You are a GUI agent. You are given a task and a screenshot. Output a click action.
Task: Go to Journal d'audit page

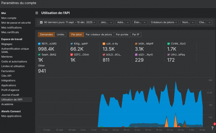(10, 95)
